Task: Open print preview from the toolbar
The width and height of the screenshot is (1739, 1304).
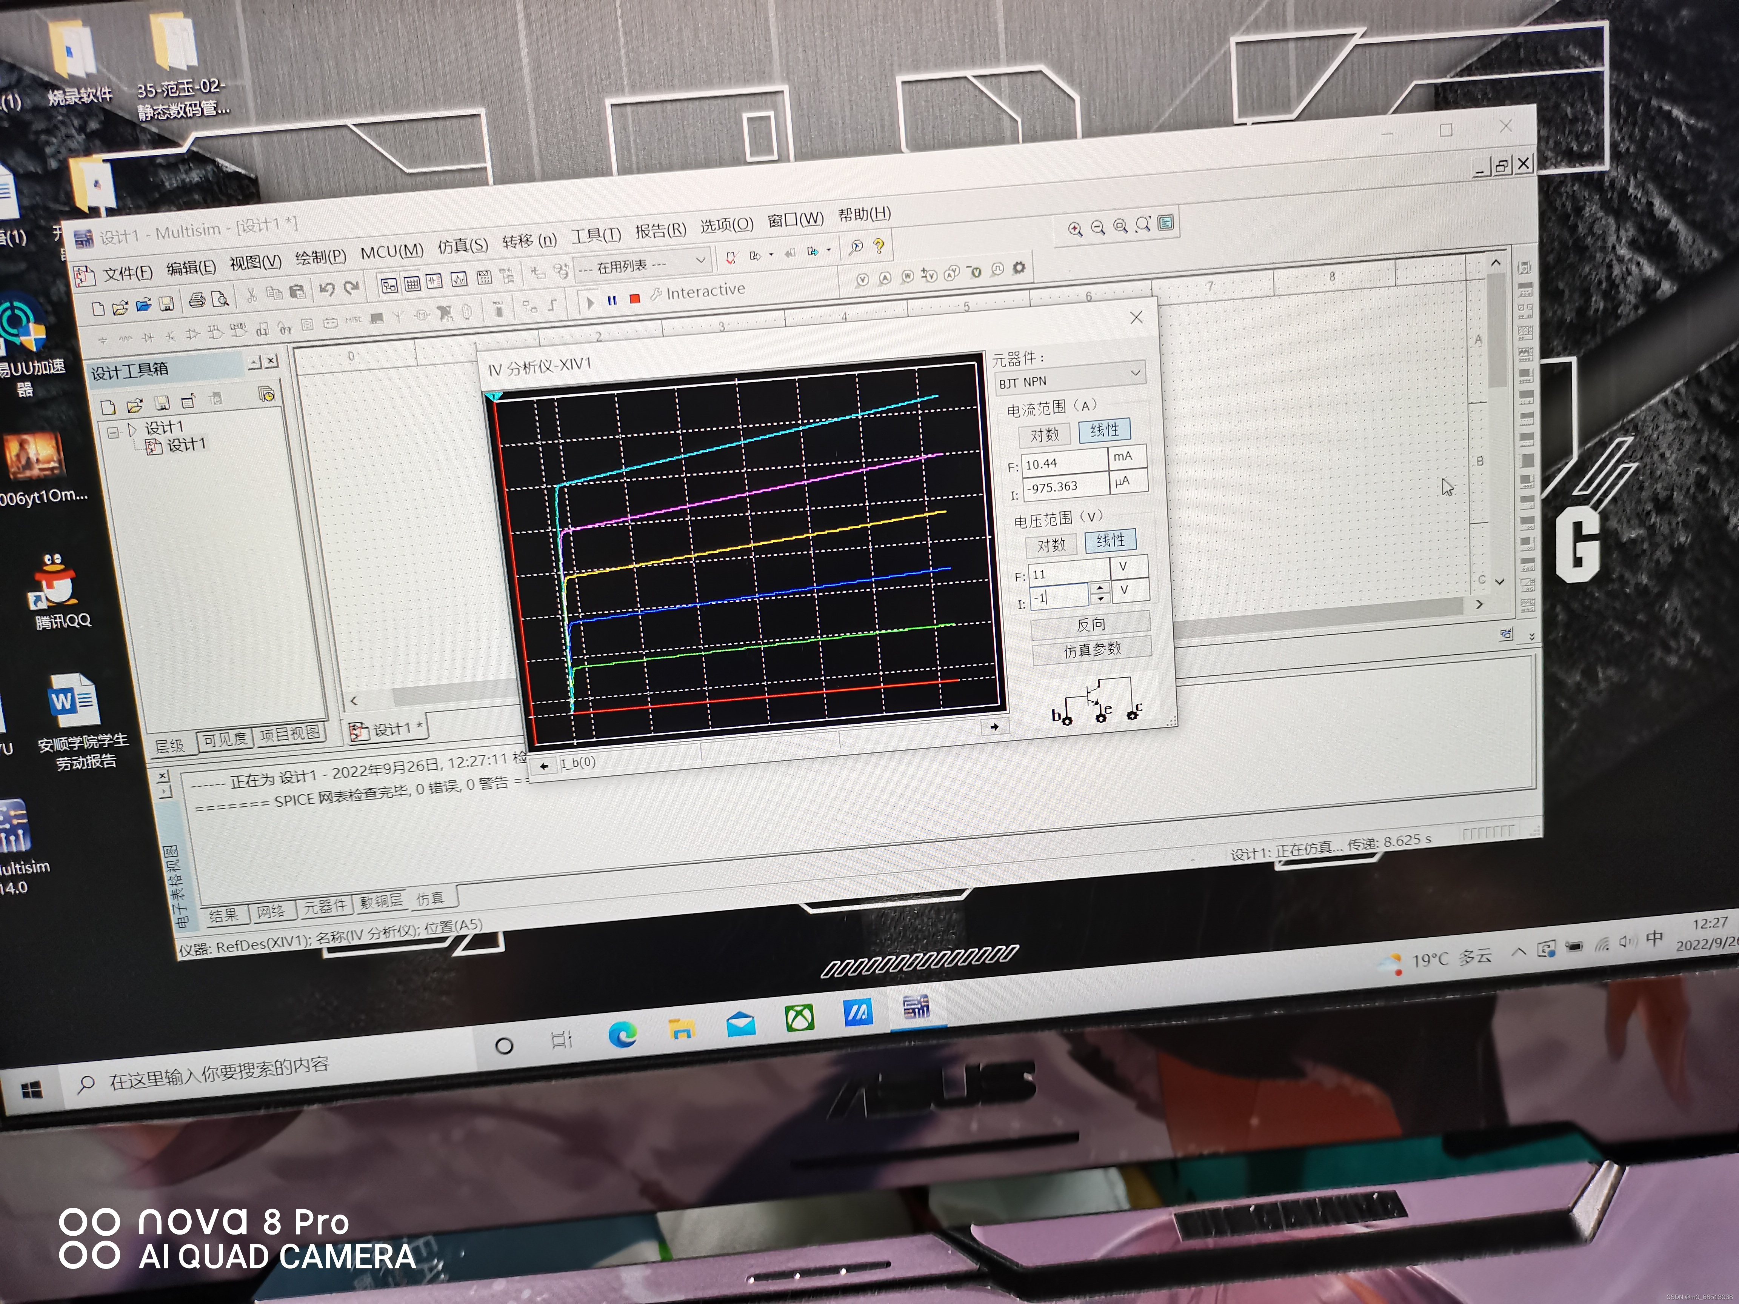Action: 221,300
